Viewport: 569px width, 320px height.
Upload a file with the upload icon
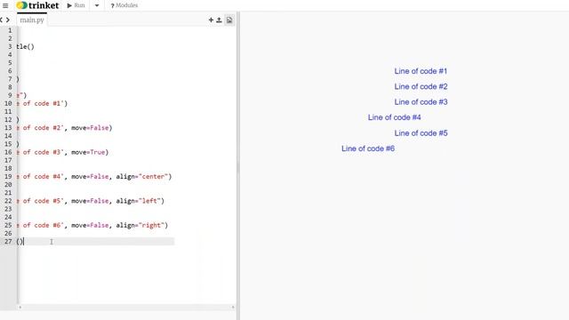[x=219, y=20]
